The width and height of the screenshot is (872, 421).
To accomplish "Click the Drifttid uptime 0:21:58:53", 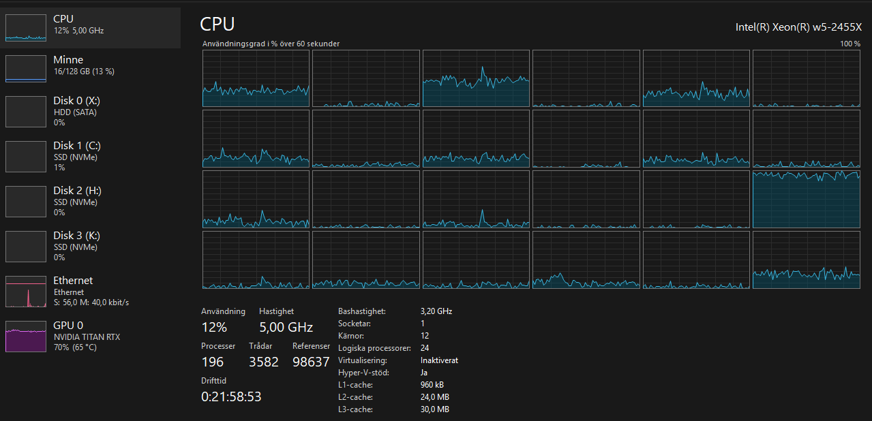I will tap(231, 396).
